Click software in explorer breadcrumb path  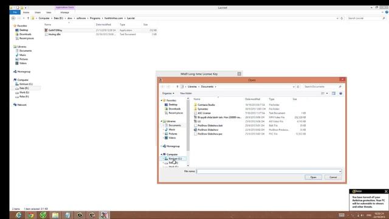[x=81, y=18]
